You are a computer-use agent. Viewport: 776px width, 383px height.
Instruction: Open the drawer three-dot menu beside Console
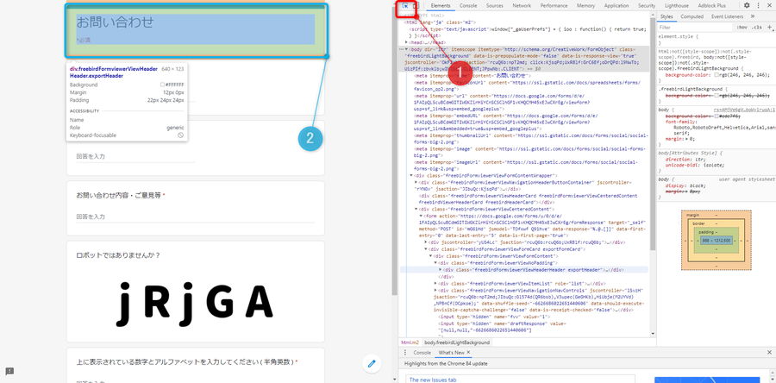coord(405,352)
